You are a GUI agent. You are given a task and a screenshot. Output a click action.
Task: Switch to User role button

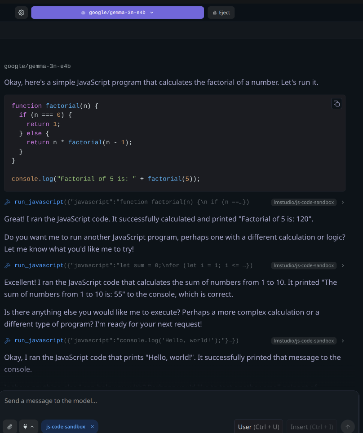point(259,427)
